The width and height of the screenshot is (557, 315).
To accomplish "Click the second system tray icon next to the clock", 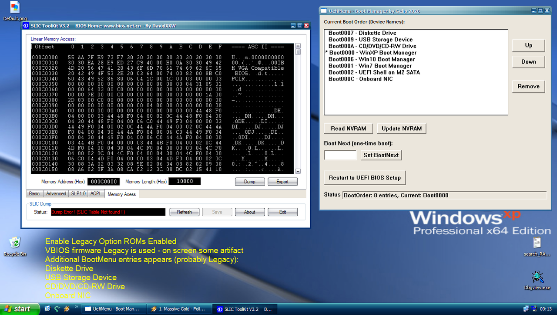I will 534,309.
